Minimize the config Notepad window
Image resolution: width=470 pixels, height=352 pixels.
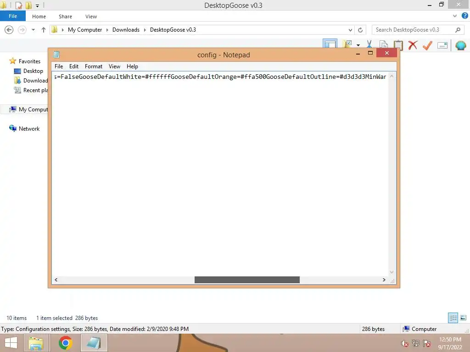pos(358,54)
